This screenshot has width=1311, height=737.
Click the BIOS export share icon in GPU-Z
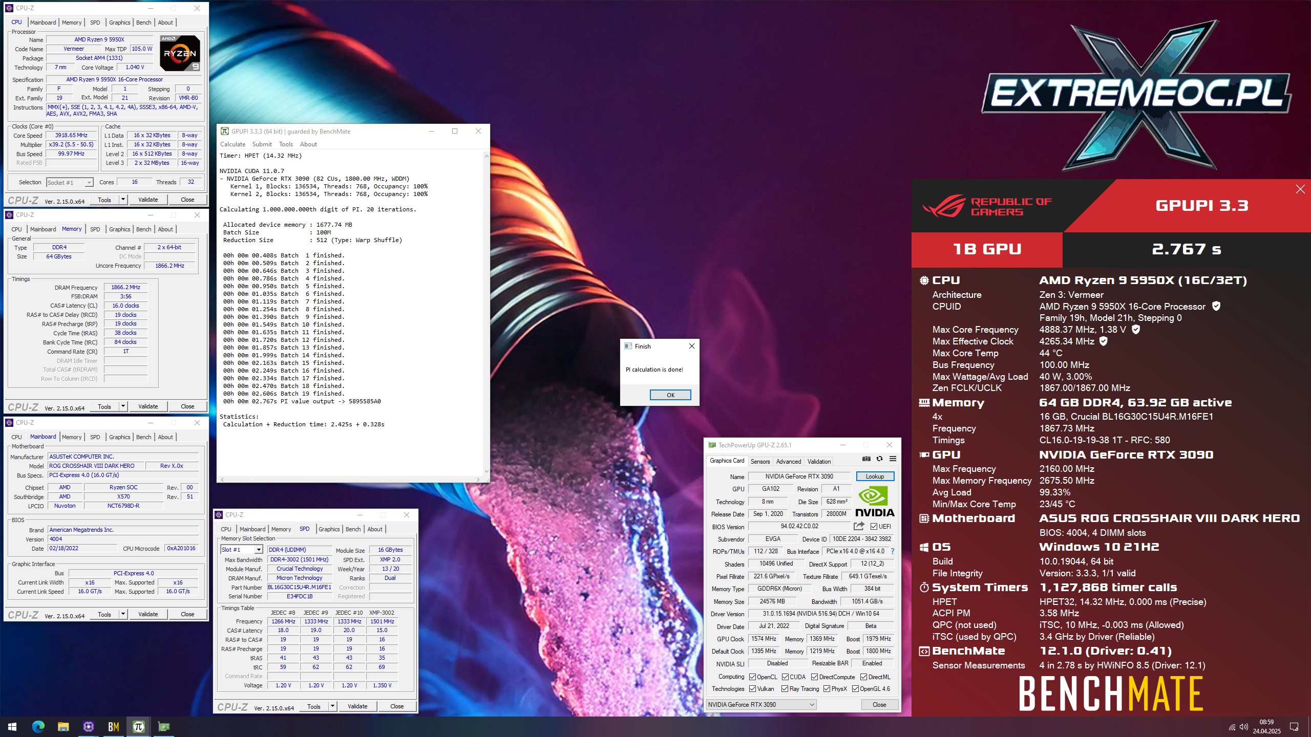pyautogui.click(x=859, y=526)
